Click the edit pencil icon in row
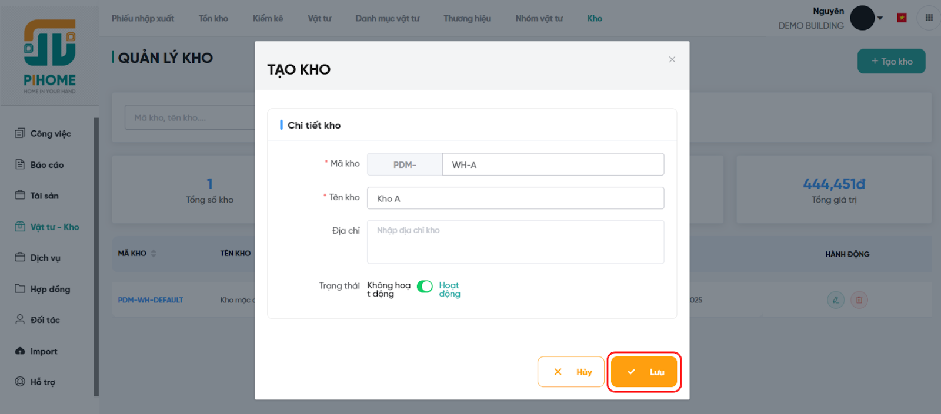 (835, 300)
